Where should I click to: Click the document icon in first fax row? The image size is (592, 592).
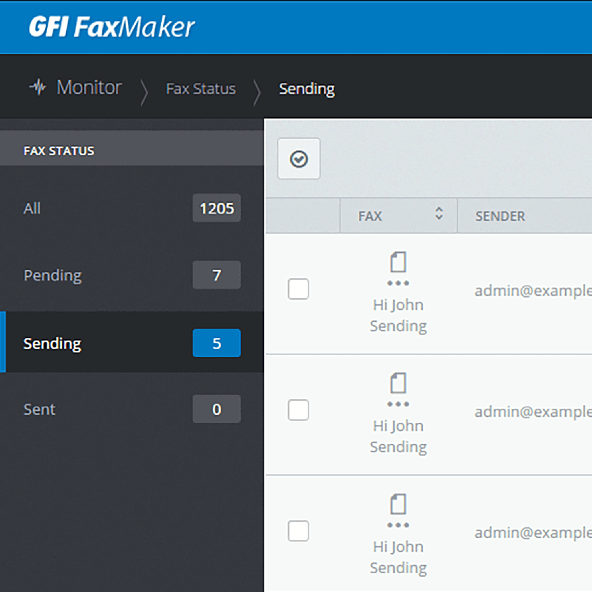398,263
